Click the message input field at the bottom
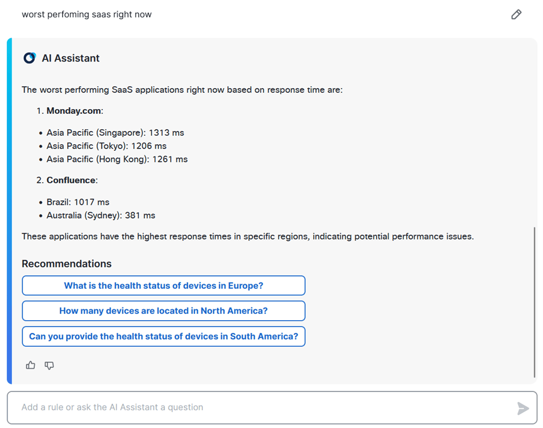Screen dimensions: 543x428 [232, 408]
